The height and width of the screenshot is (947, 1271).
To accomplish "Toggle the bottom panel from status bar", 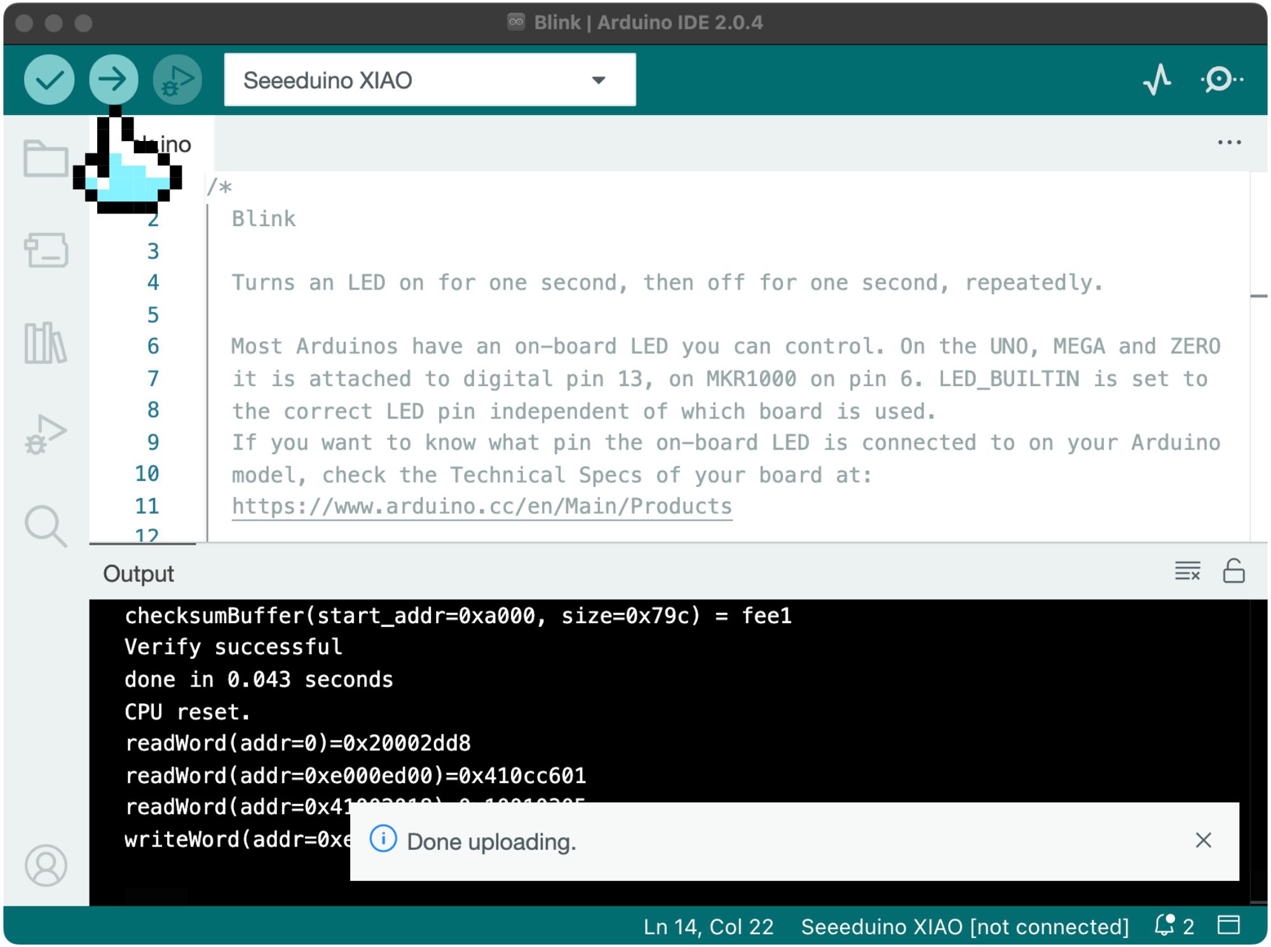I will [1228, 925].
